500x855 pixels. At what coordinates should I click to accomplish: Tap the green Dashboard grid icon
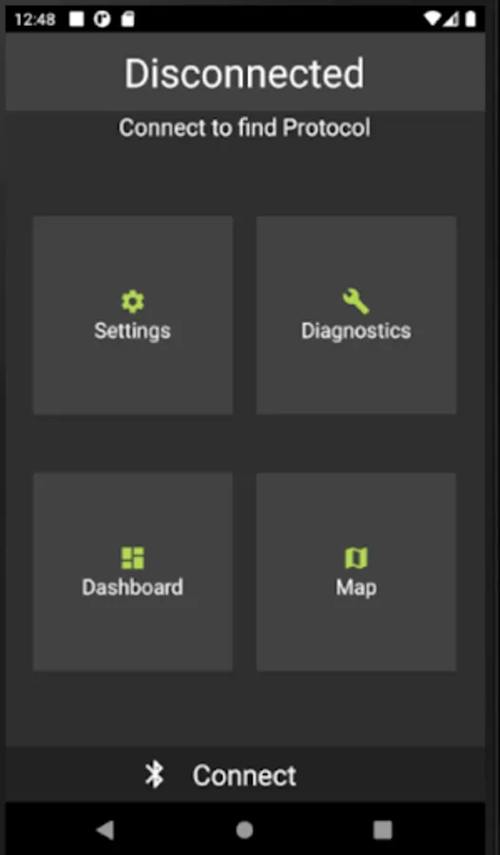133,558
